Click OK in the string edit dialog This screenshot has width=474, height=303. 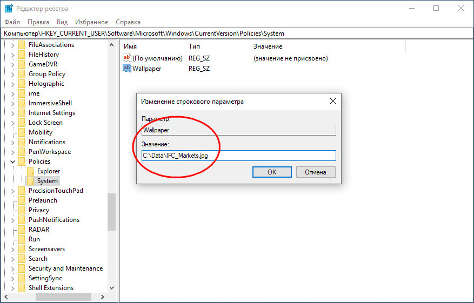tap(272, 172)
